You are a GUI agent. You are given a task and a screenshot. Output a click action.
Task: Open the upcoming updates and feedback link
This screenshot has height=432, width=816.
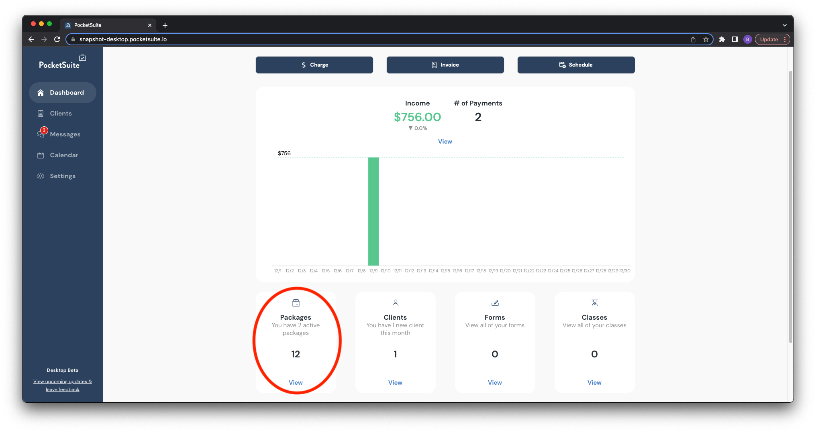[x=63, y=385]
